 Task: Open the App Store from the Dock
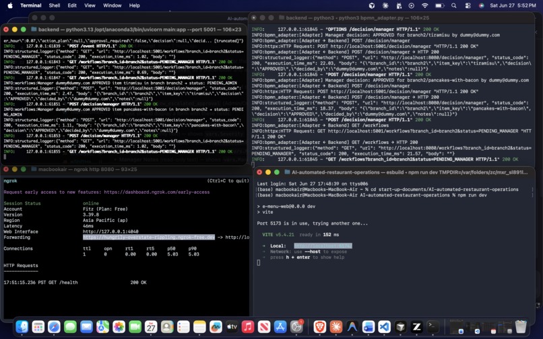point(280,326)
